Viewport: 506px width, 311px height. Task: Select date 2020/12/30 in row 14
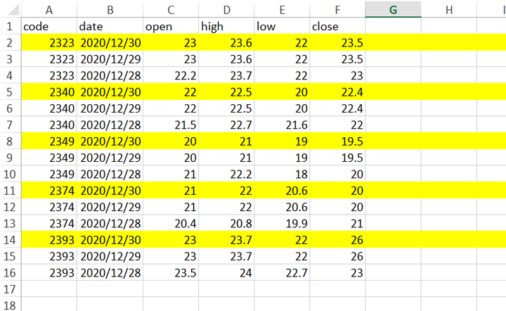110,240
